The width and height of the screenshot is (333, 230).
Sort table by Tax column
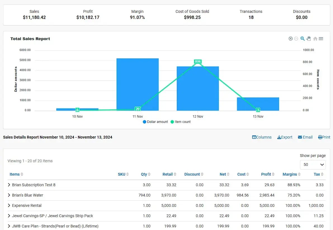(318, 174)
